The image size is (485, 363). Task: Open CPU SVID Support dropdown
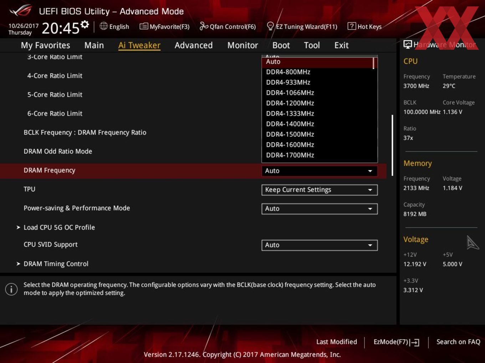(320, 245)
